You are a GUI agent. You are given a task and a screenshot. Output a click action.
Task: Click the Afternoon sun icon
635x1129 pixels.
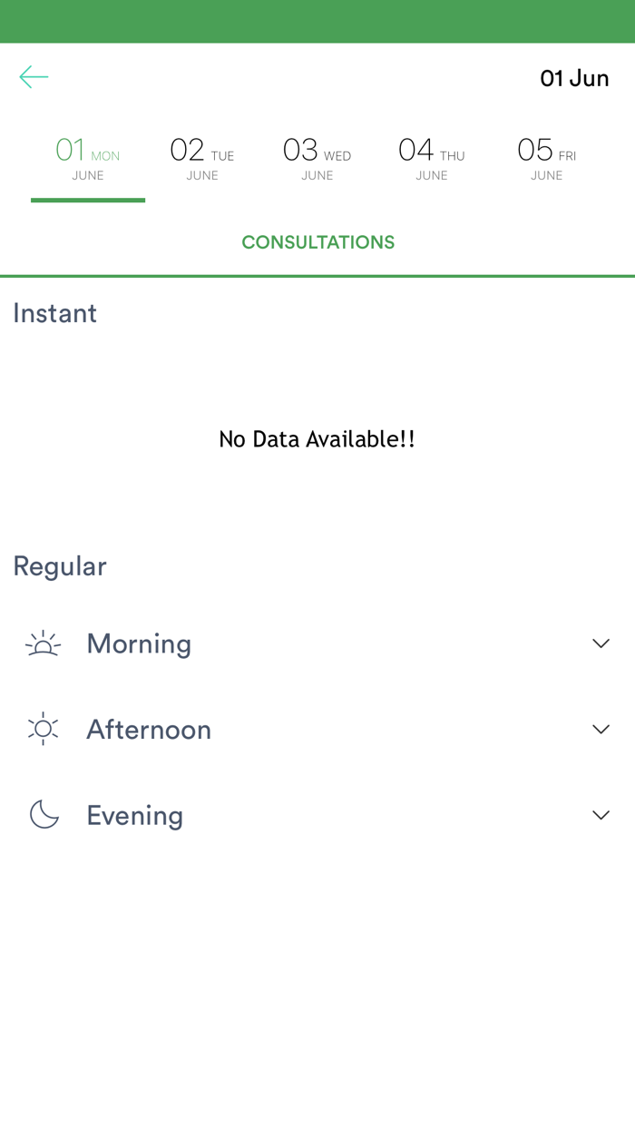click(43, 729)
